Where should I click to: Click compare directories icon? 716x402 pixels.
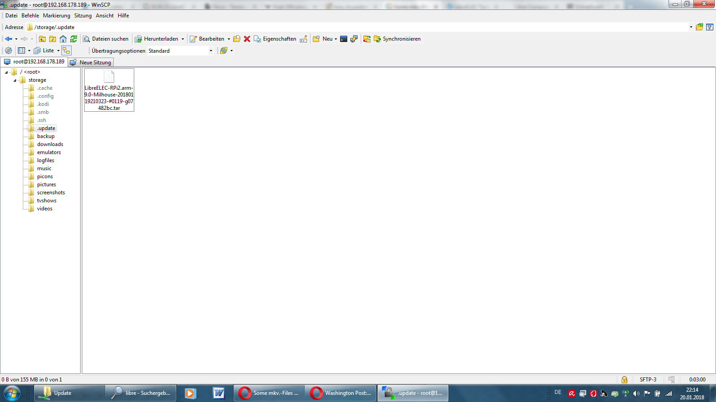click(367, 39)
